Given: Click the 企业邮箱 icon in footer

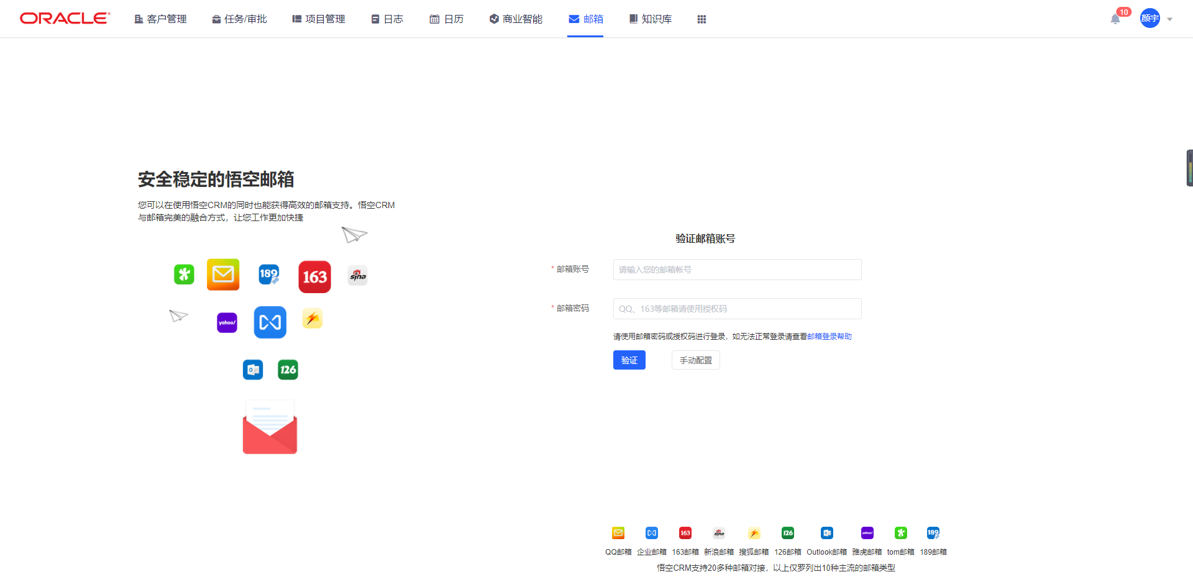Looking at the screenshot, I should click(x=652, y=533).
